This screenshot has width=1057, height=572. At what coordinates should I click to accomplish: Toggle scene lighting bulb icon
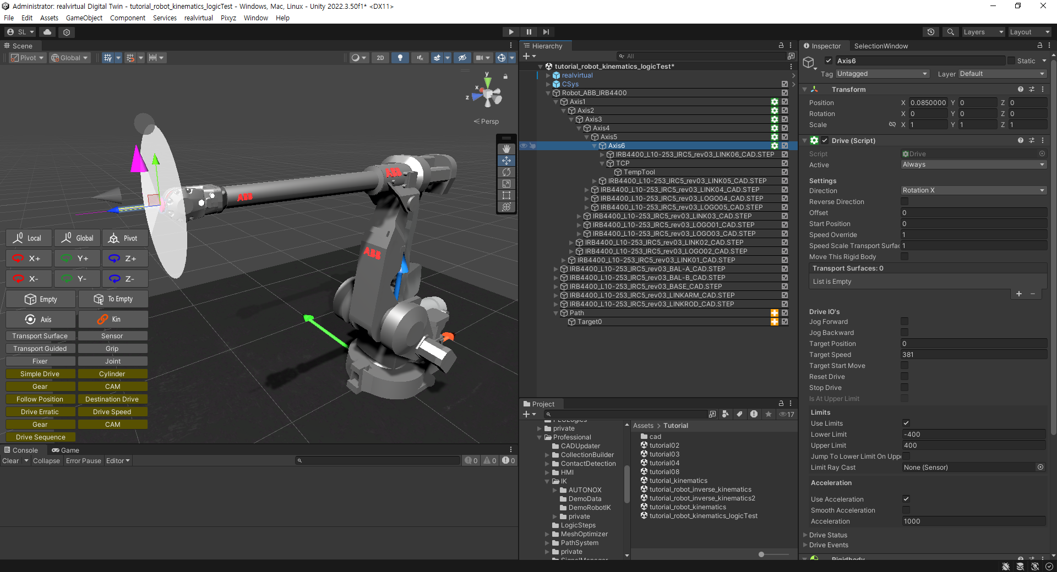[400, 58]
